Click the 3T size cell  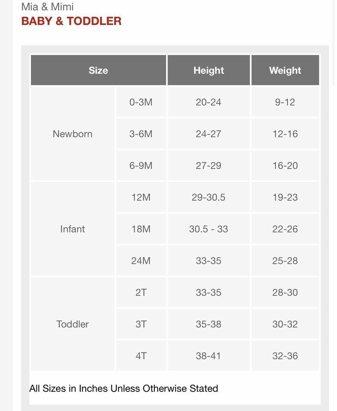[141, 324]
